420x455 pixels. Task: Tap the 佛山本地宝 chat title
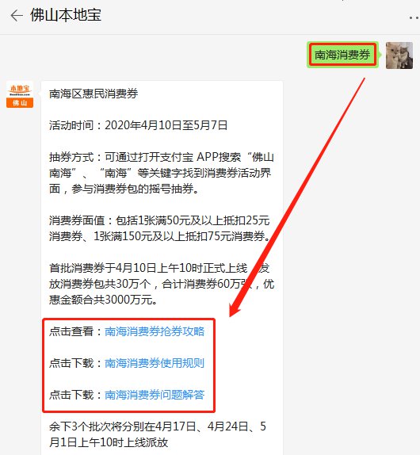pyautogui.click(x=66, y=15)
